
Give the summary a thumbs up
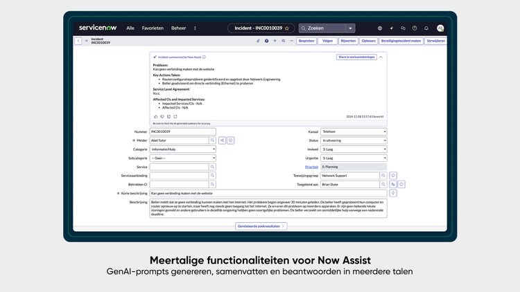tap(155, 116)
